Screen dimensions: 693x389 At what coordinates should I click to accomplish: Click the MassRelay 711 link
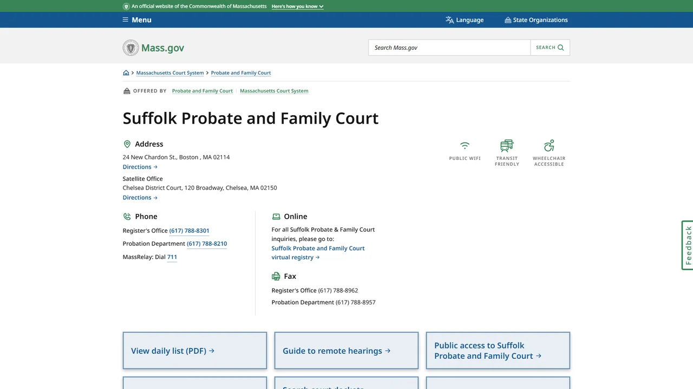[x=172, y=257]
